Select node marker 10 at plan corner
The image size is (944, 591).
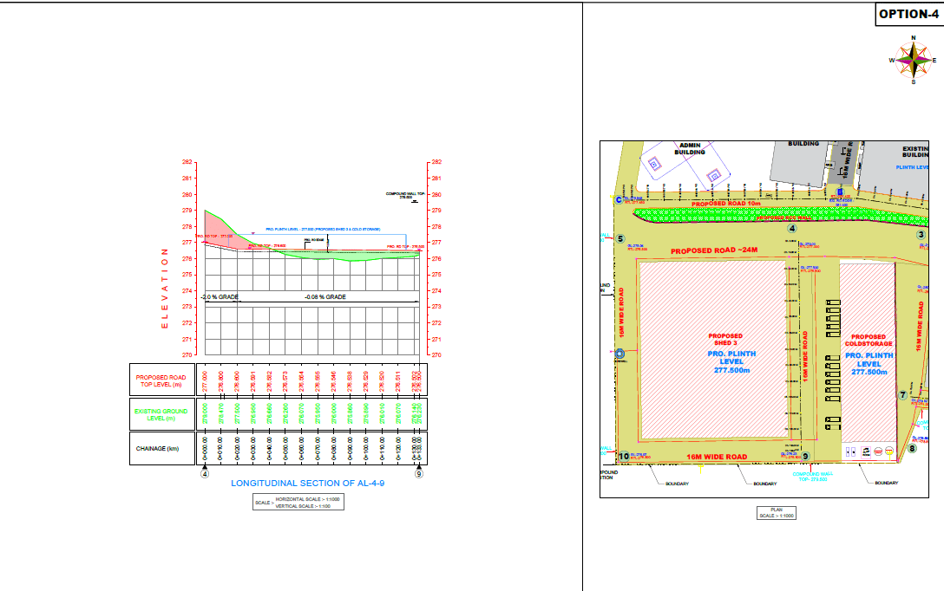coord(623,456)
